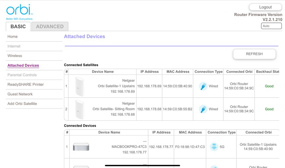Select Attached Devices in the sidebar
The image size is (285, 168).
23,65
